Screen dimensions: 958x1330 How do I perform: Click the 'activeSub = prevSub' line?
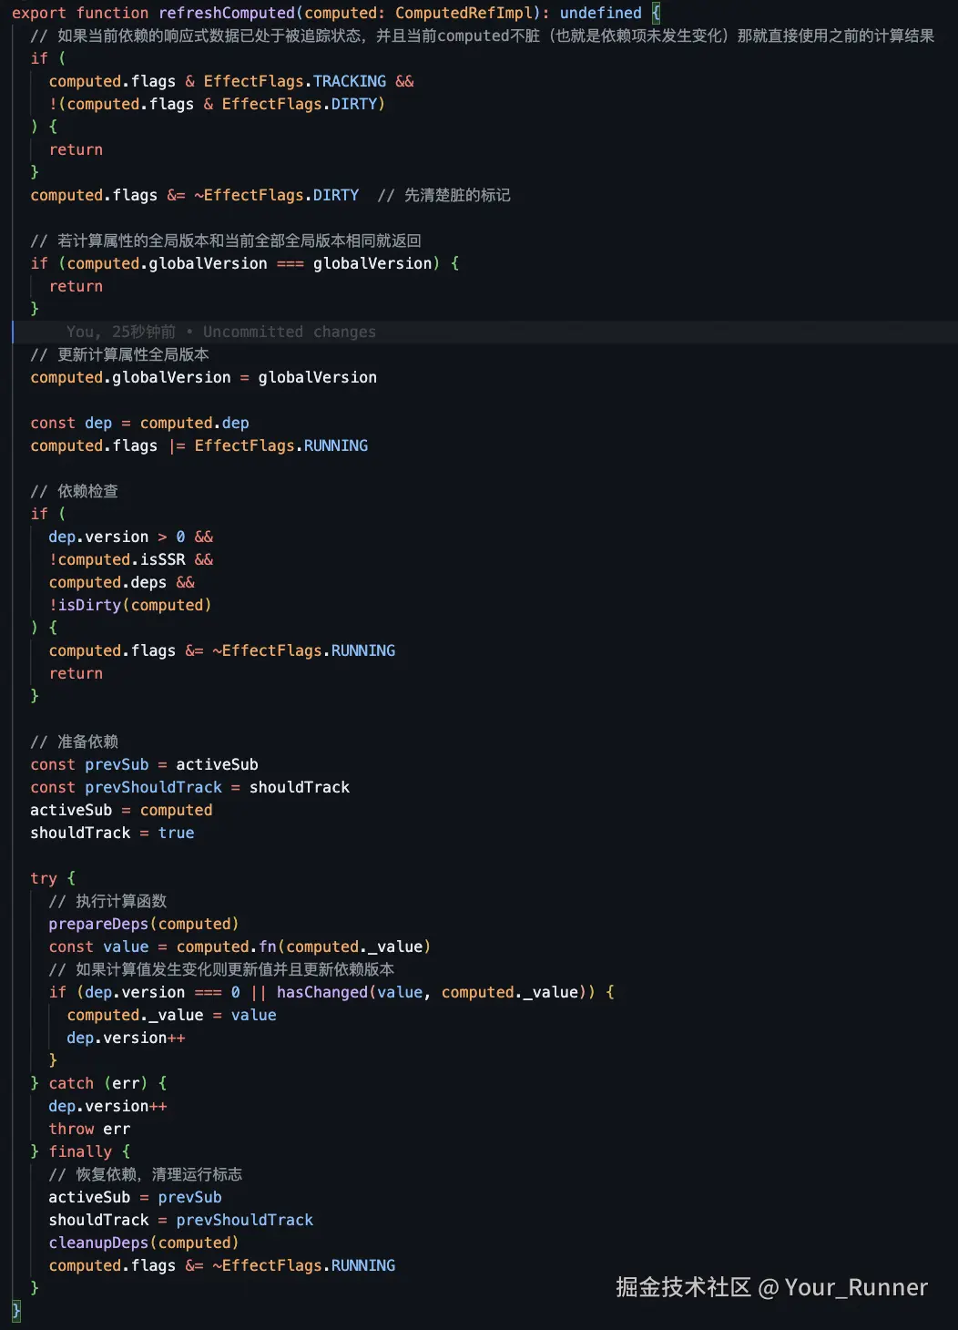(135, 1197)
